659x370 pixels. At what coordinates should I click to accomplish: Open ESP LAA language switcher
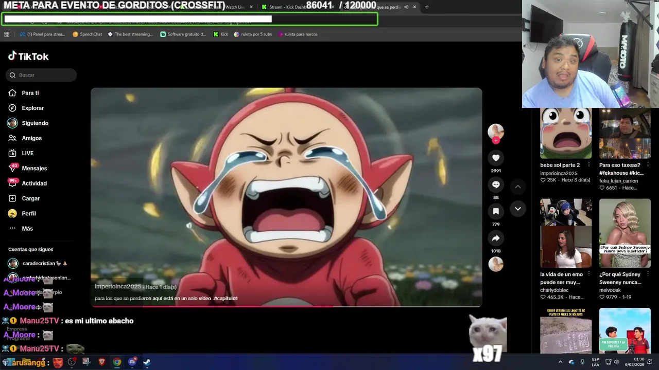pyautogui.click(x=596, y=362)
